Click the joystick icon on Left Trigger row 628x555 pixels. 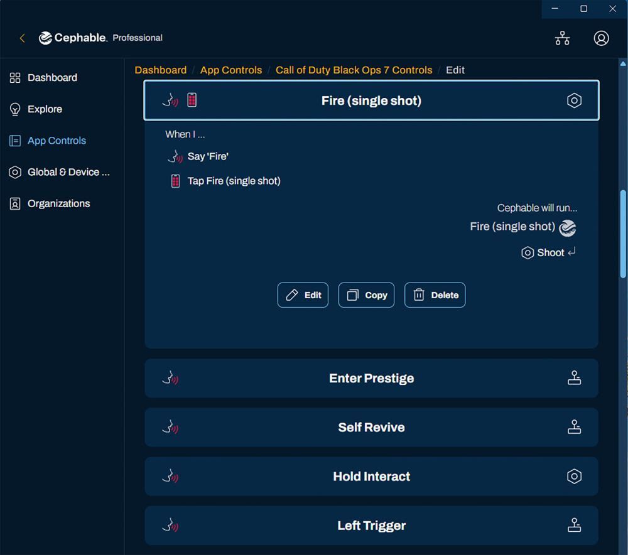point(574,525)
